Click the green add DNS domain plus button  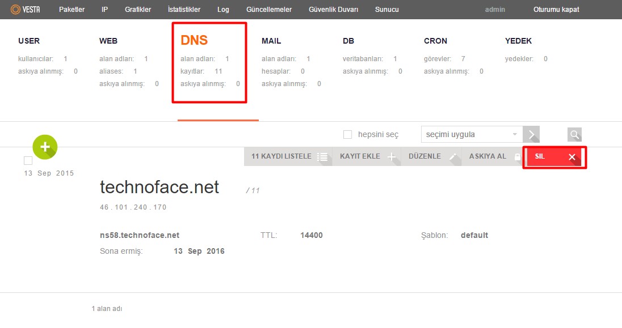pos(45,147)
